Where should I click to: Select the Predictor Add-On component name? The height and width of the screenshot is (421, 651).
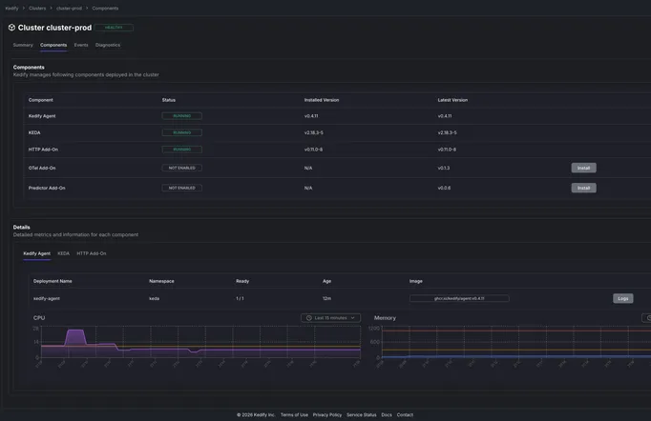(x=47, y=188)
